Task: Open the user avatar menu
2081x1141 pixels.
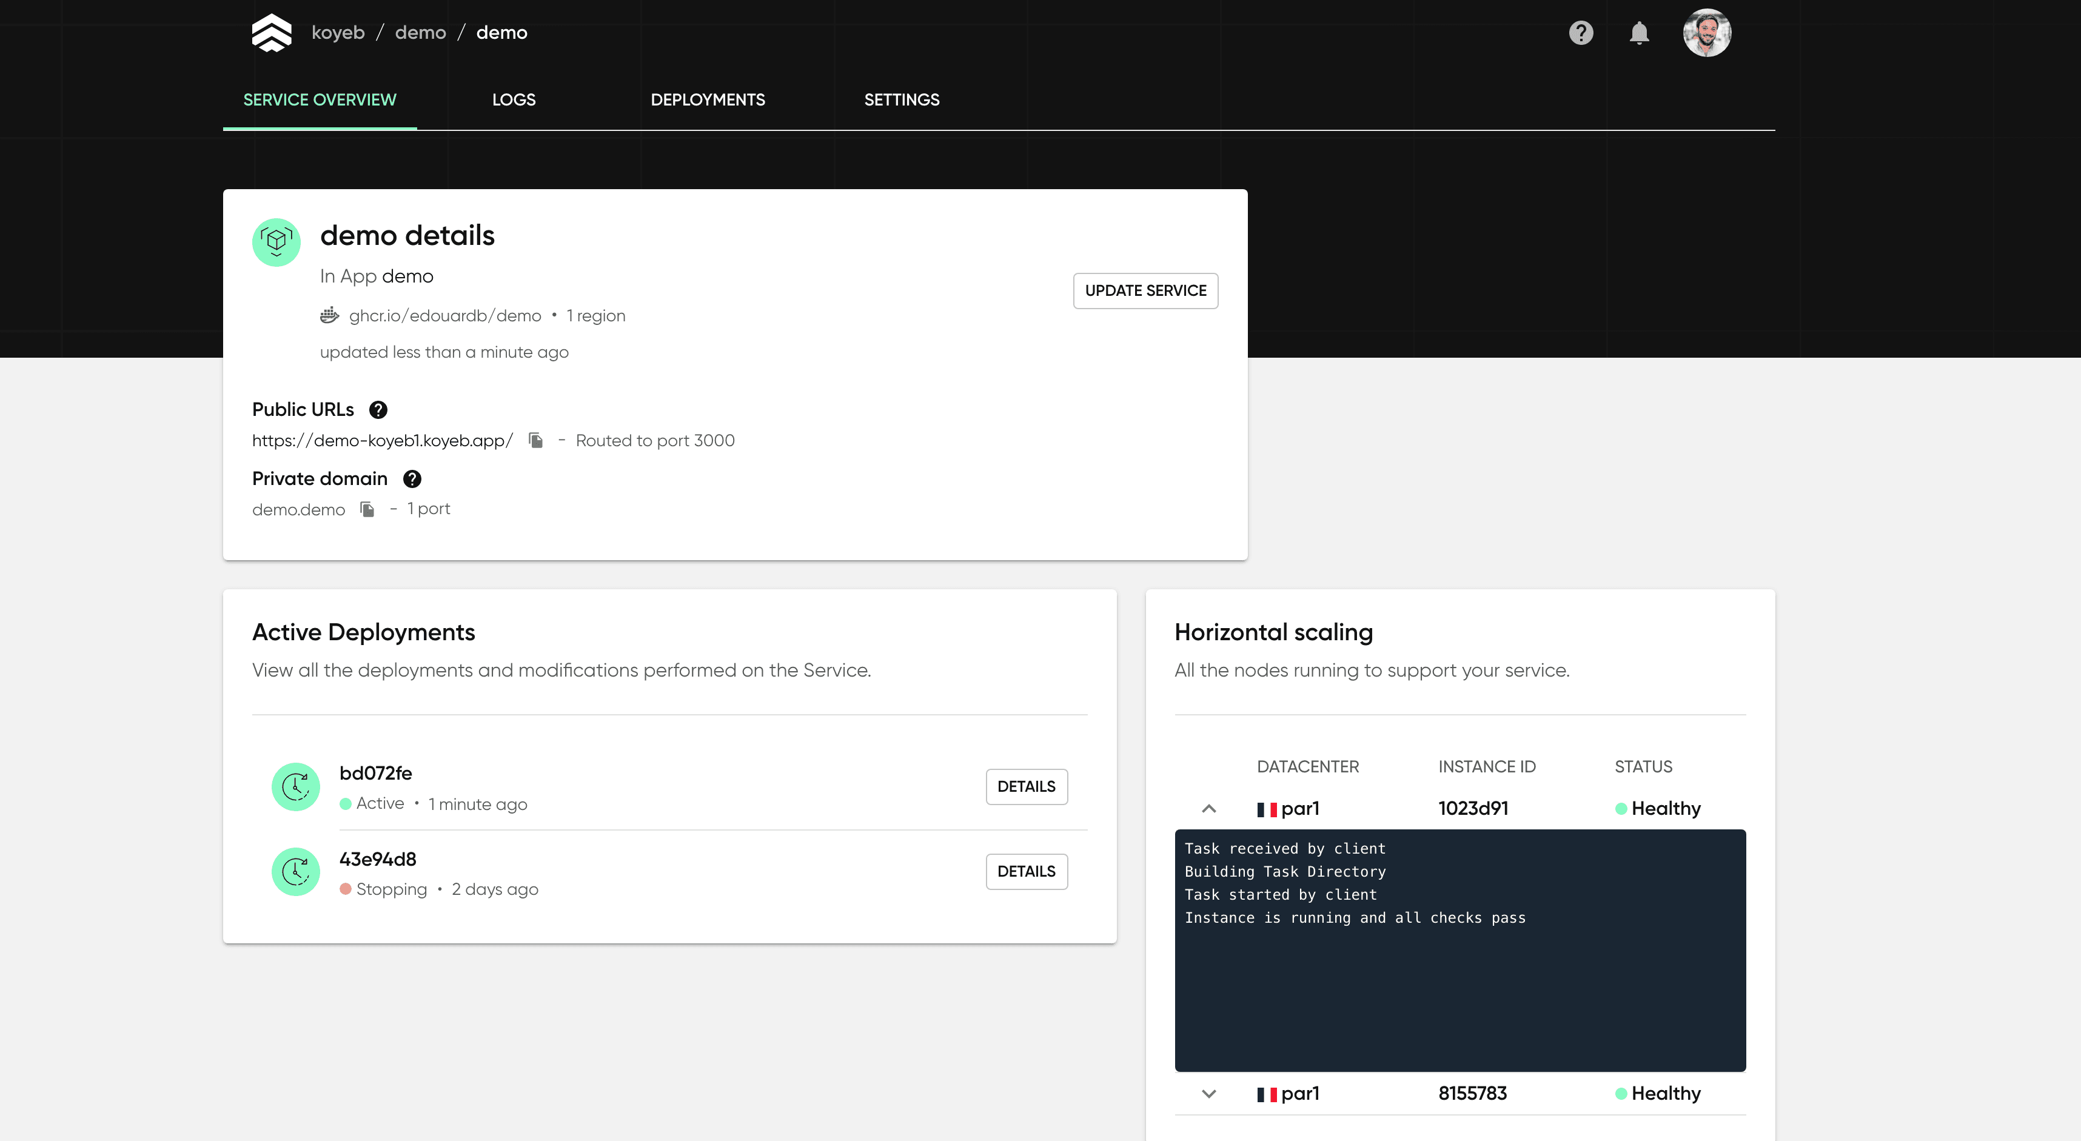Action: (1706, 33)
